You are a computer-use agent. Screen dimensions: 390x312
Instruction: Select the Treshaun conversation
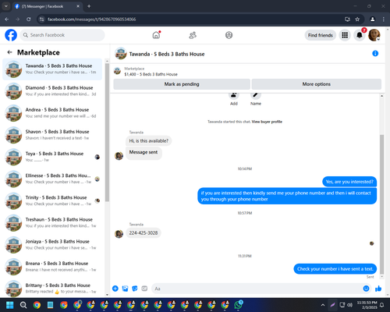52,223
